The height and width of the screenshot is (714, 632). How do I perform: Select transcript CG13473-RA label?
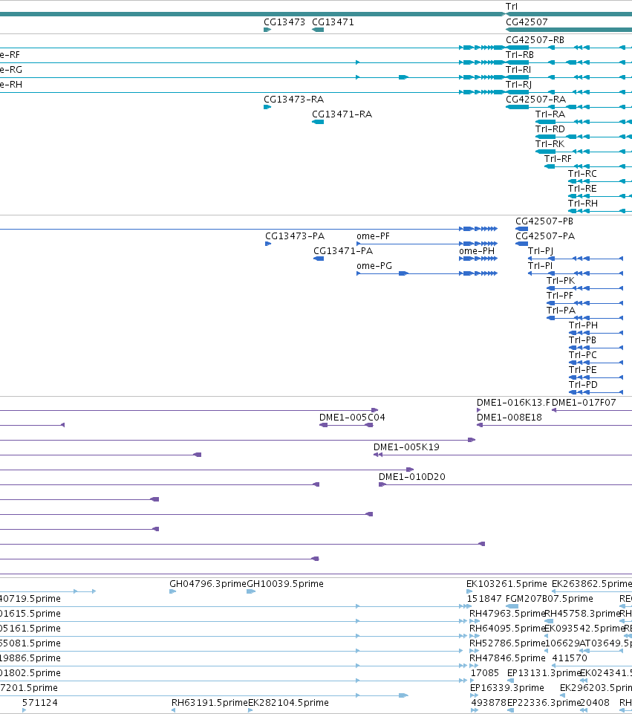point(294,100)
